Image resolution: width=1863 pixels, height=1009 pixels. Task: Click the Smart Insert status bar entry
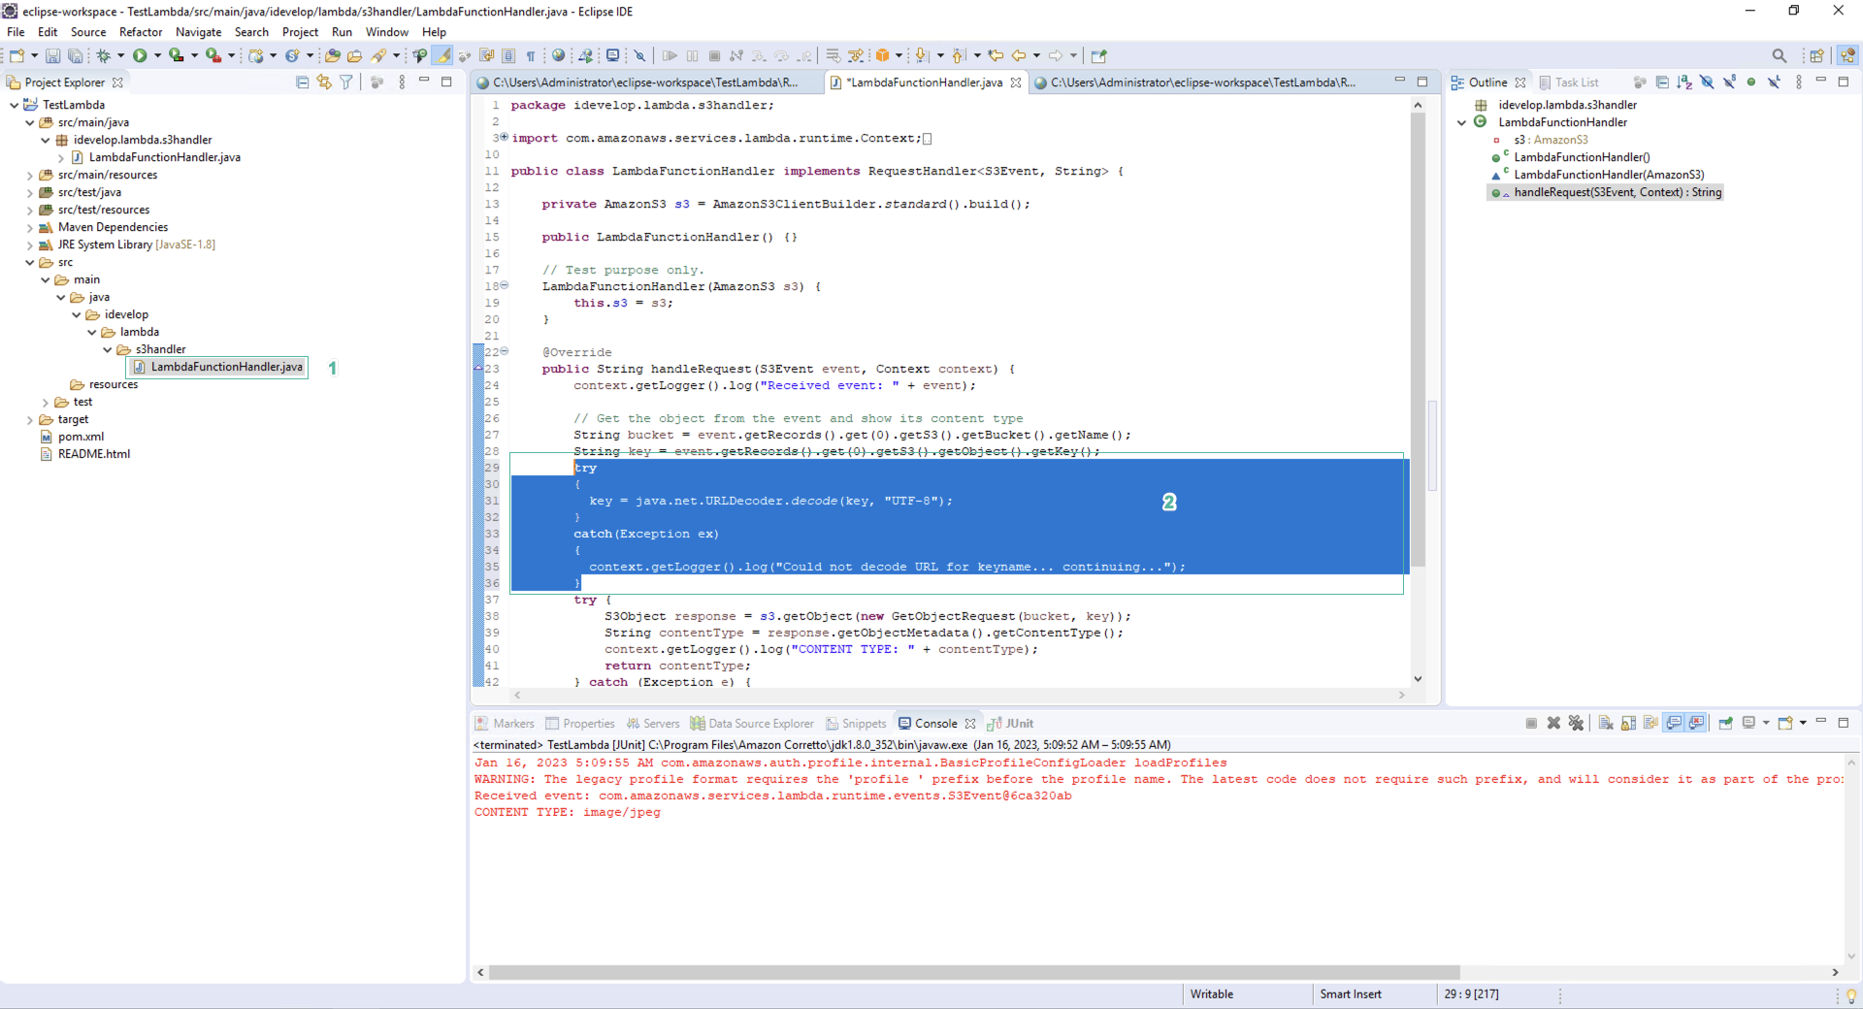pyautogui.click(x=1351, y=994)
